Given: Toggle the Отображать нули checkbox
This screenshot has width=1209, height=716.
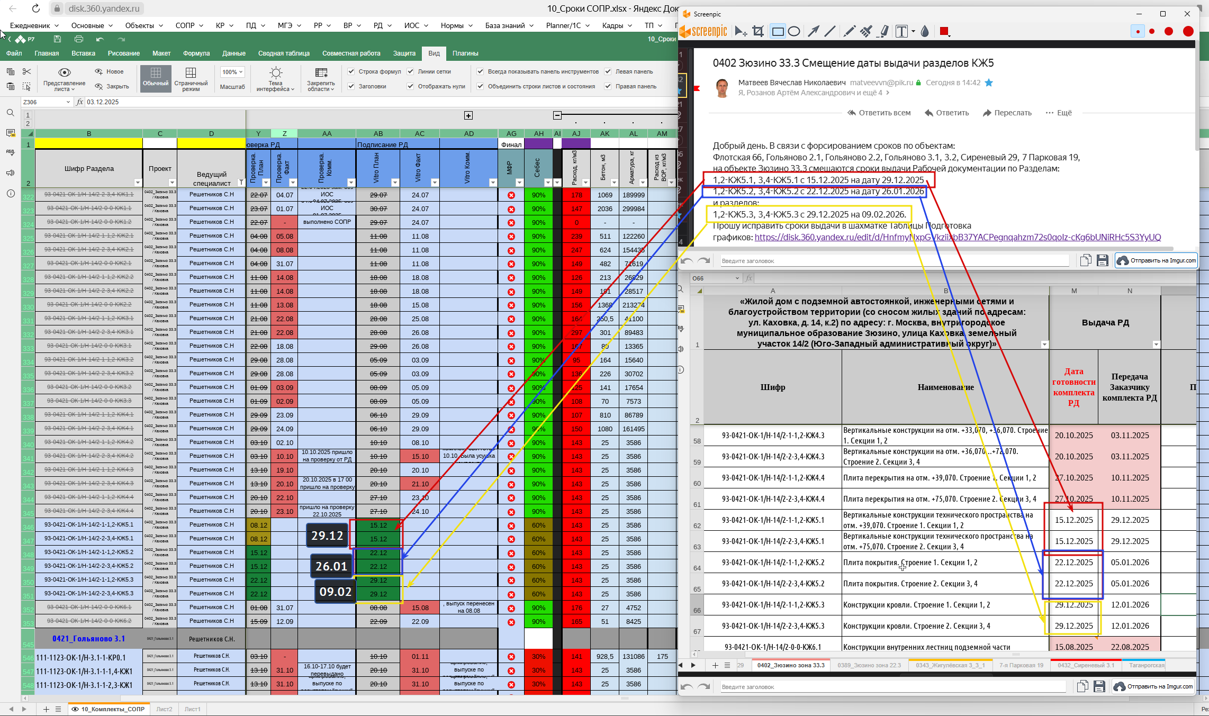Looking at the screenshot, I should coord(410,86).
